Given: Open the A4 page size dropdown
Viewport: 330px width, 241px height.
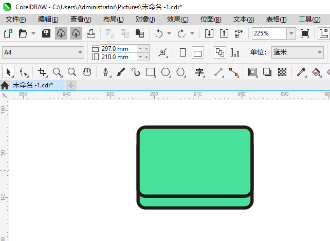Looking at the screenshot, I should tap(43, 52).
